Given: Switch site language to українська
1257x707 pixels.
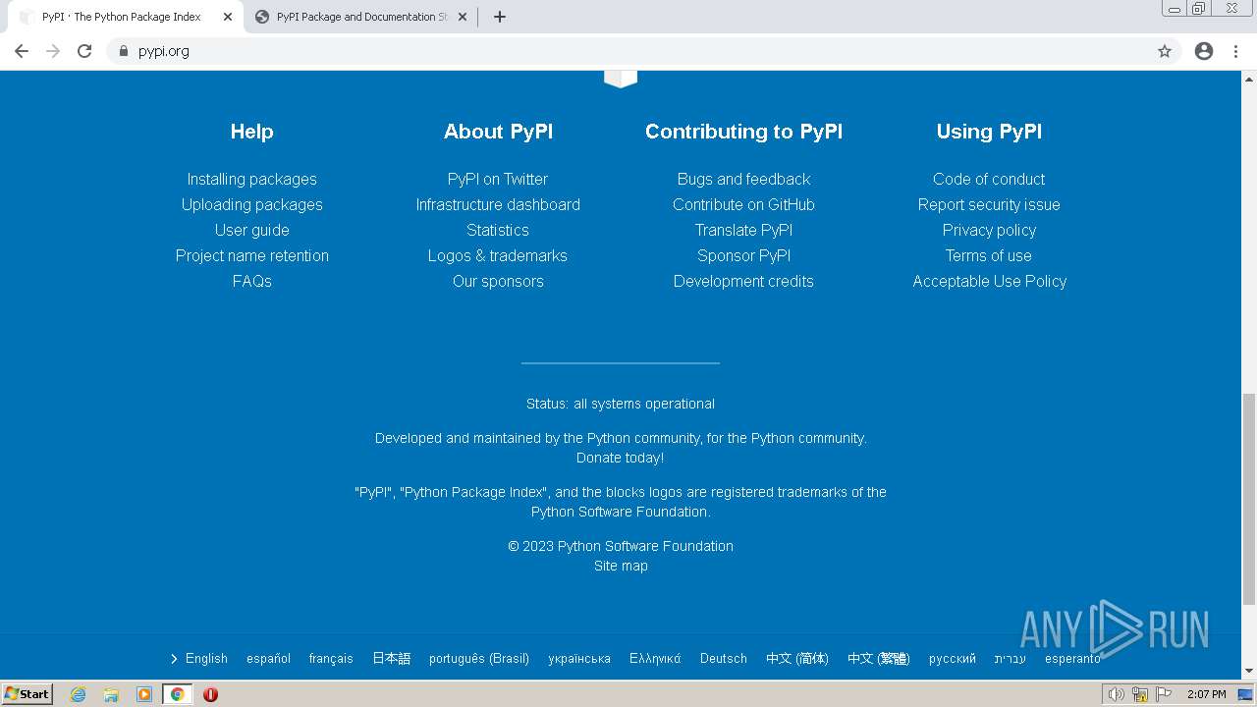Looking at the screenshot, I should pyautogui.click(x=579, y=658).
